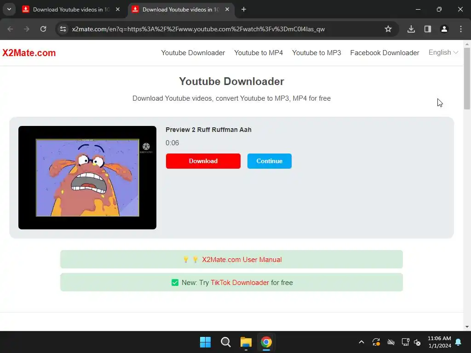Click the video title Preview 2 Ruff Ruffman Aah
Image resolution: width=471 pixels, height=353 pixels.
pos(208,130)
